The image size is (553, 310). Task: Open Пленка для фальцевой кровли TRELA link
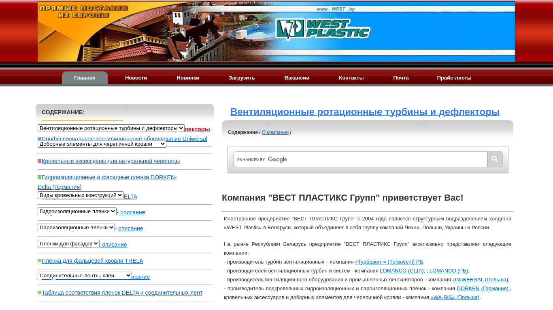(x=92, y=261)
